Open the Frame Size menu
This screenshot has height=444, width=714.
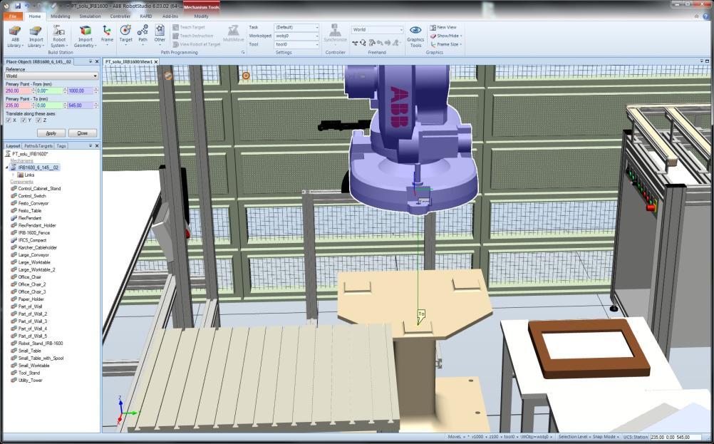pyautogui.click(x=446, y=44)
